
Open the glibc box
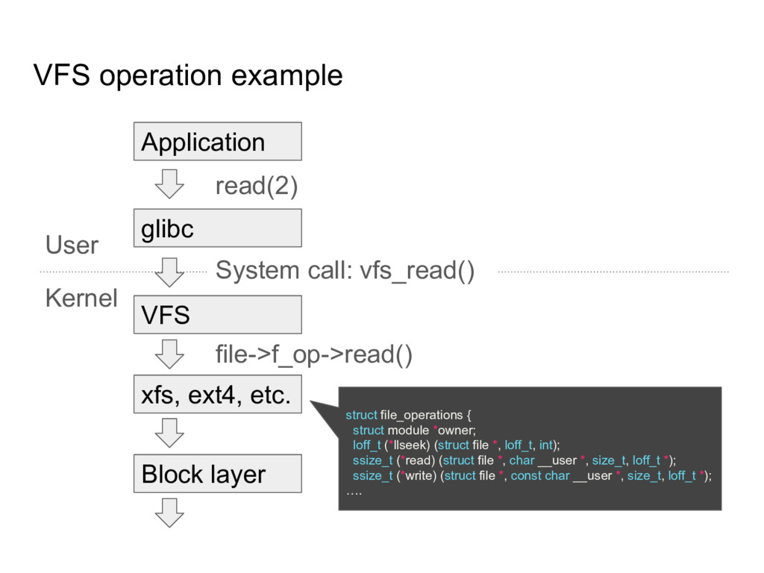click(216, 228)
